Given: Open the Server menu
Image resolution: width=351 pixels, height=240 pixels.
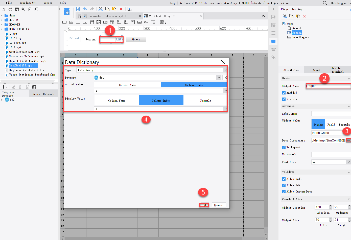Looking at the screenshot, I should pos(48,3).
